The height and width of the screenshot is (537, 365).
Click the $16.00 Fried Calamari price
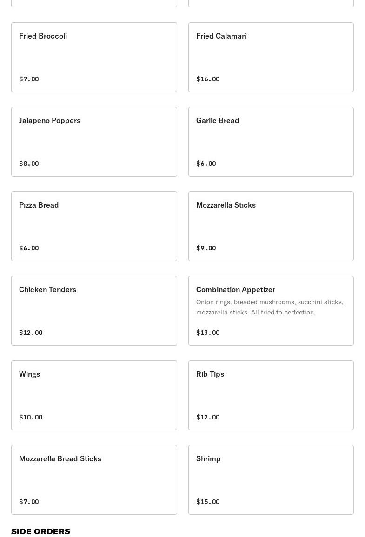(208, 79)
